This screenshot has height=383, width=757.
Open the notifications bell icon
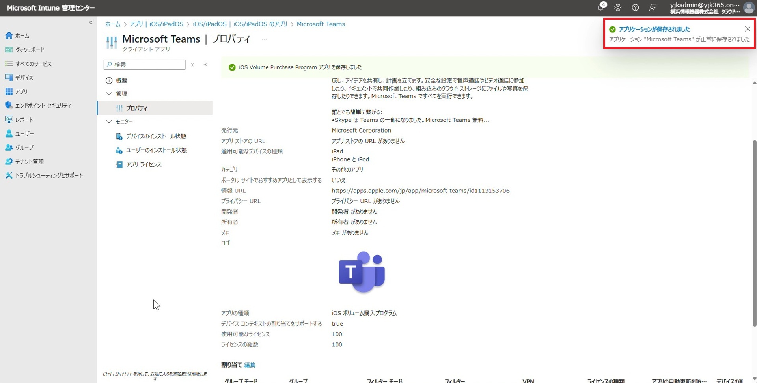pos(600,7)
